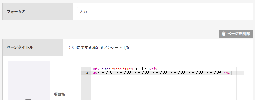Select the ページタイトル label

20,47
